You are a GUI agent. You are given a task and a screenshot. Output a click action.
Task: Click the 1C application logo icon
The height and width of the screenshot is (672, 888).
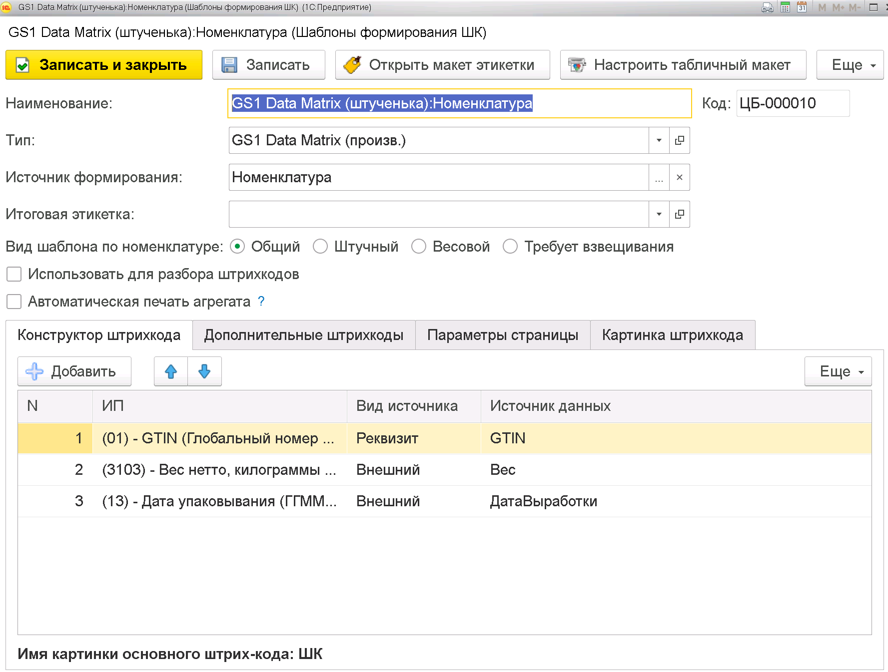pos(6,7)
